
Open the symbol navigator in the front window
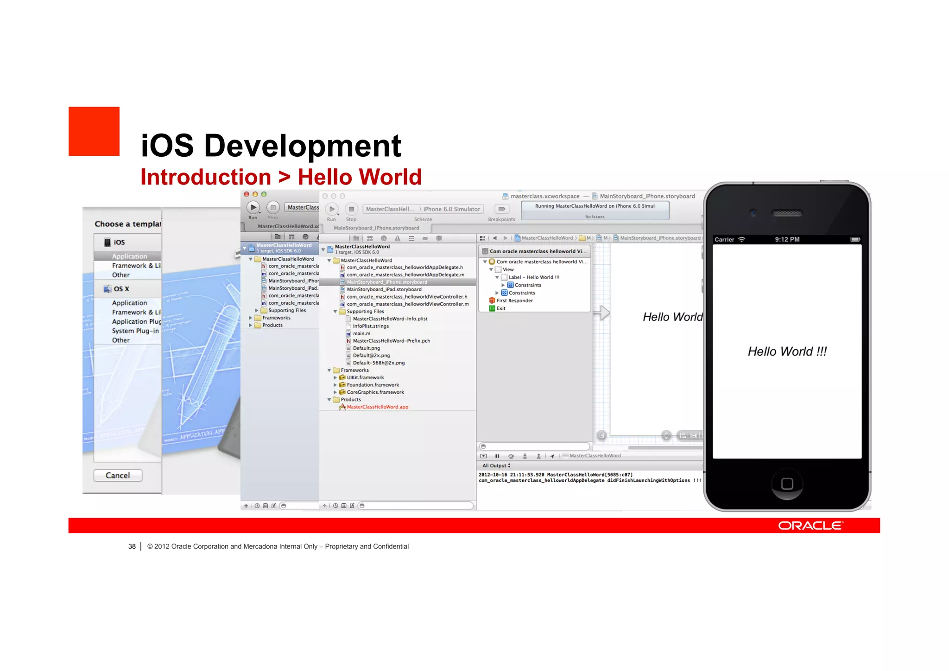pyautogui.click(x=370, y=238)
